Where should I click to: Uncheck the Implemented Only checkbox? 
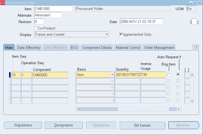[x=121, y=34]
